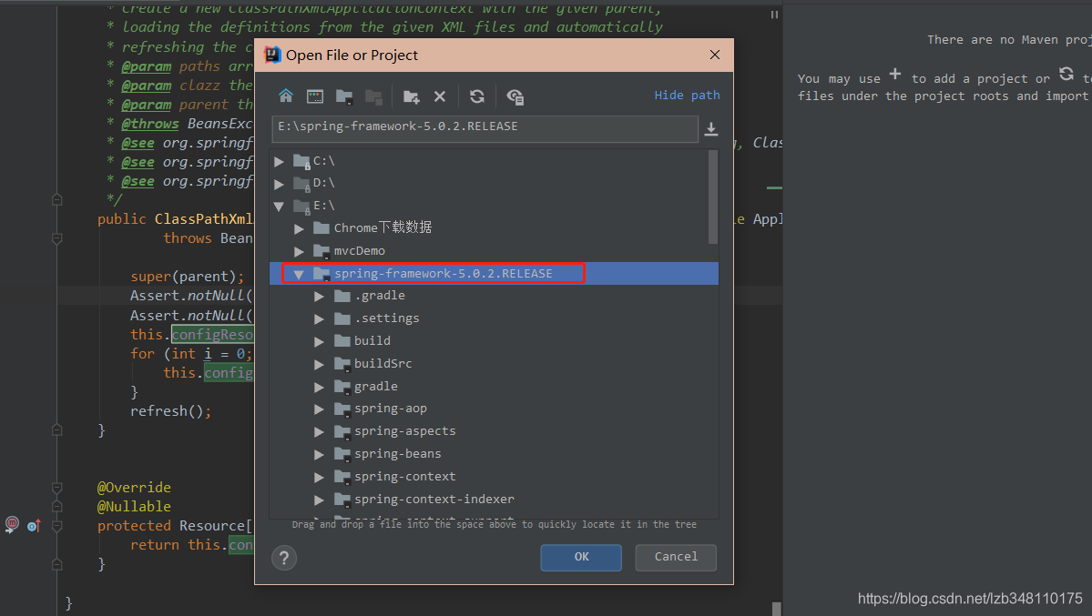Collapse the fold marker beside public ClassPathXml
Viewport: 1092px width, 616px height.
(x=57, y=238)
